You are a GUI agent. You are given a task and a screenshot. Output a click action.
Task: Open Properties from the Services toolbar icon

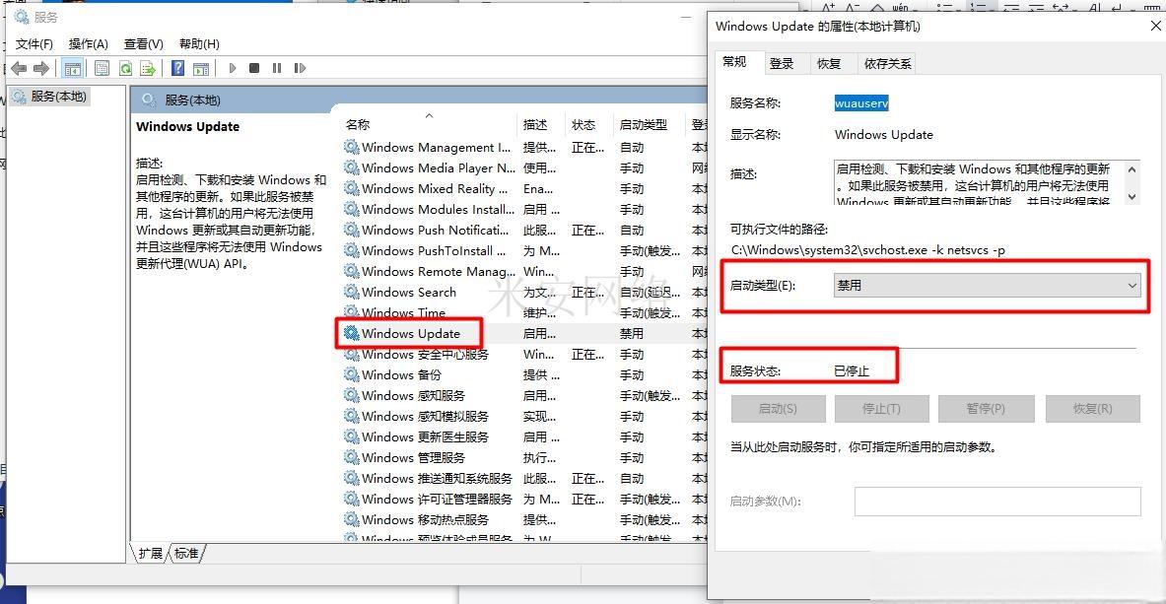[103, 68]
